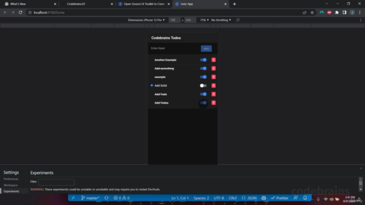Rotate the device viewport
The width and height of the screenshot is (365, 205).
[238, 20]
